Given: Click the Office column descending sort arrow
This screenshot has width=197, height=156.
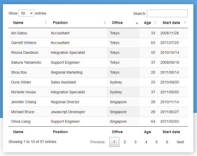Looking at the screenshot, I should click(137, 23).
